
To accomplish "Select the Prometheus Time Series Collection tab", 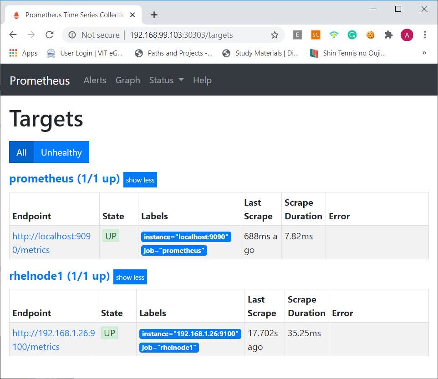I will [x=73, y=15].
